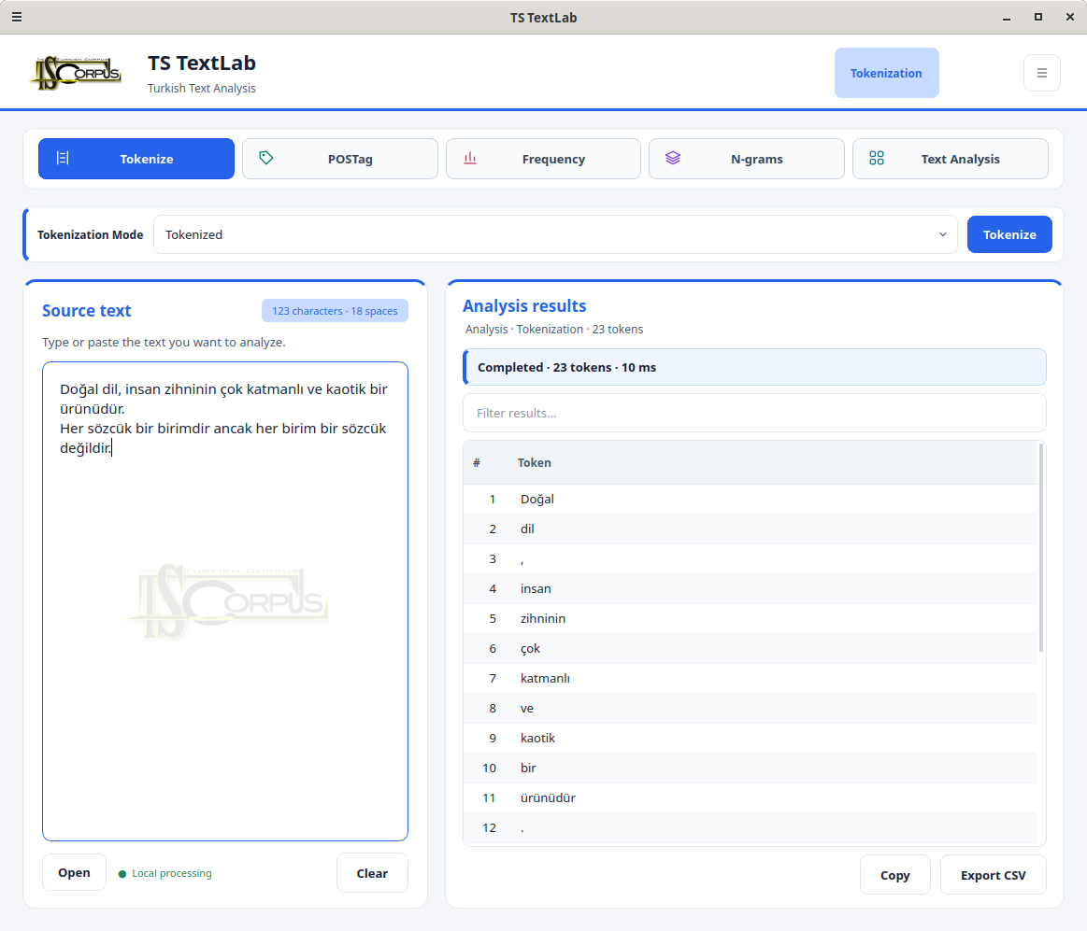Screen dimensions: 1087x931
Task: Click the Token column header
Action: 535,463
